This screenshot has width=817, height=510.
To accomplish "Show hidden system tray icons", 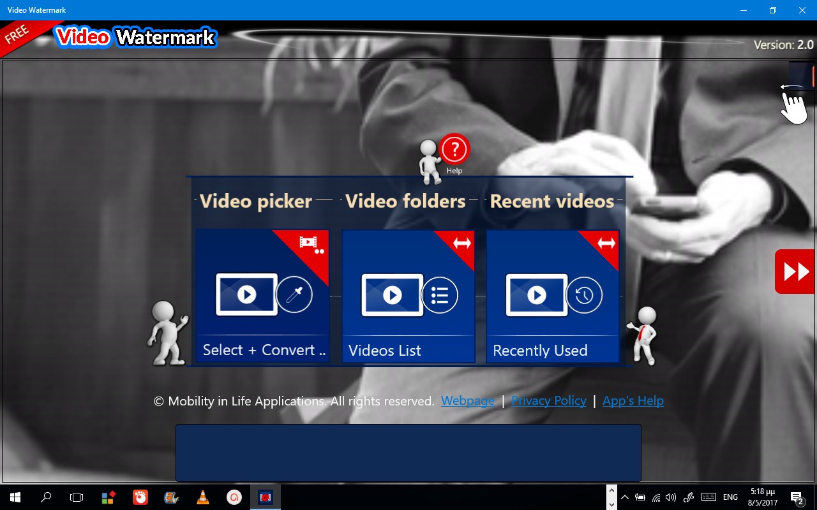I will 625,497.
